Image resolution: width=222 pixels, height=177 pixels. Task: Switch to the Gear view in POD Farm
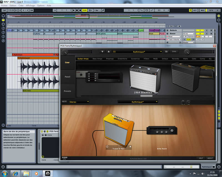[x=67, y=63]
